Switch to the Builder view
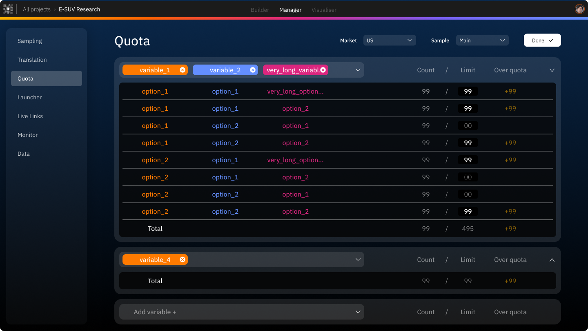 260,9
